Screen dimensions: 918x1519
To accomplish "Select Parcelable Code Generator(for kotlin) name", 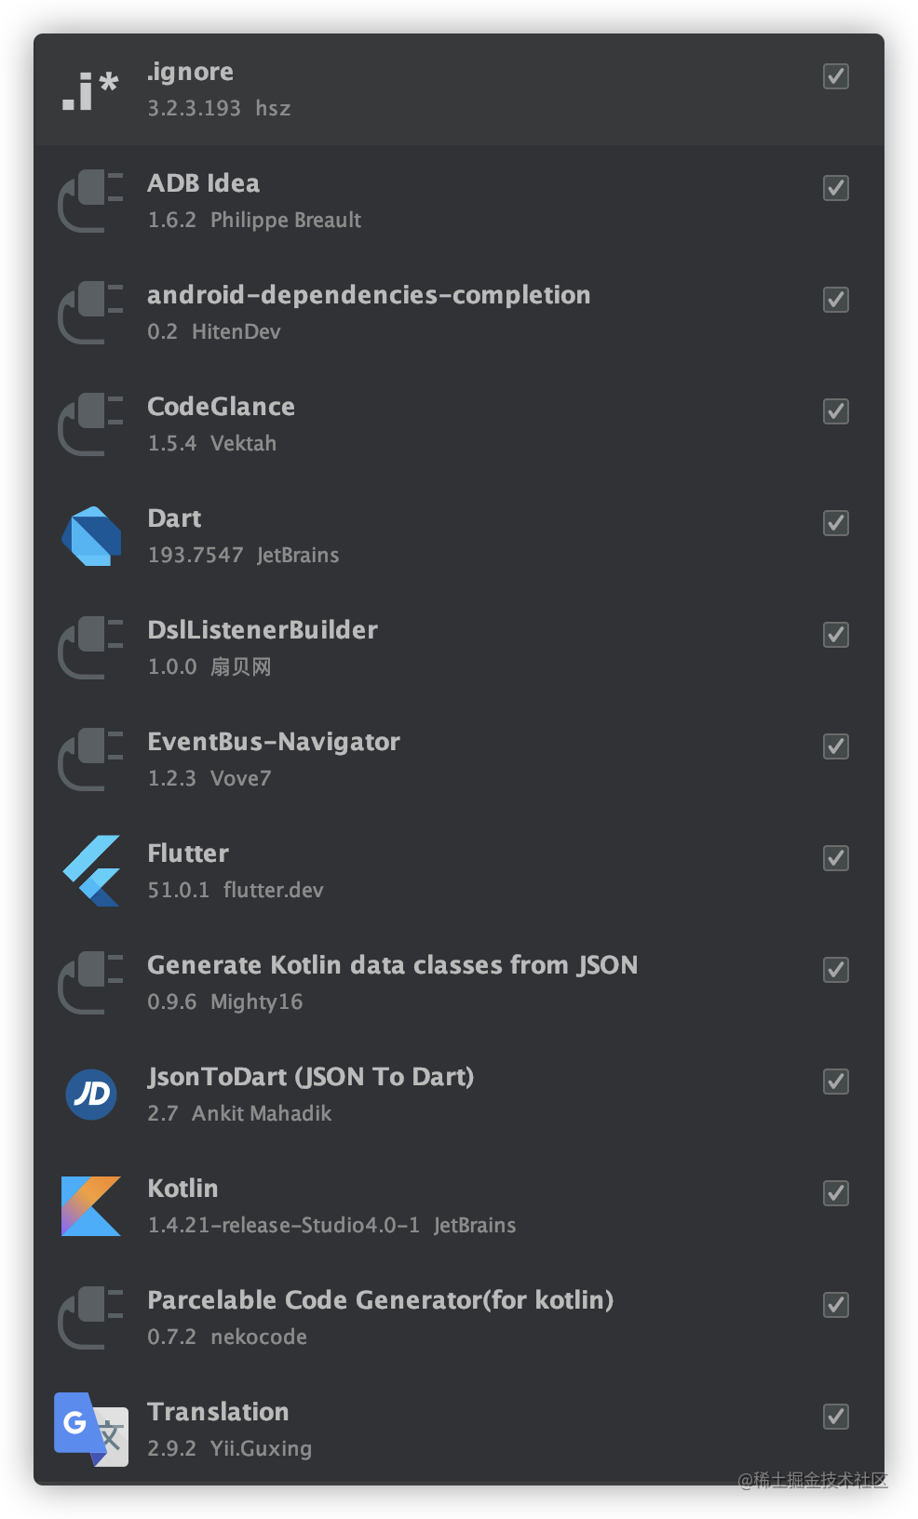I will point(381,1300).
